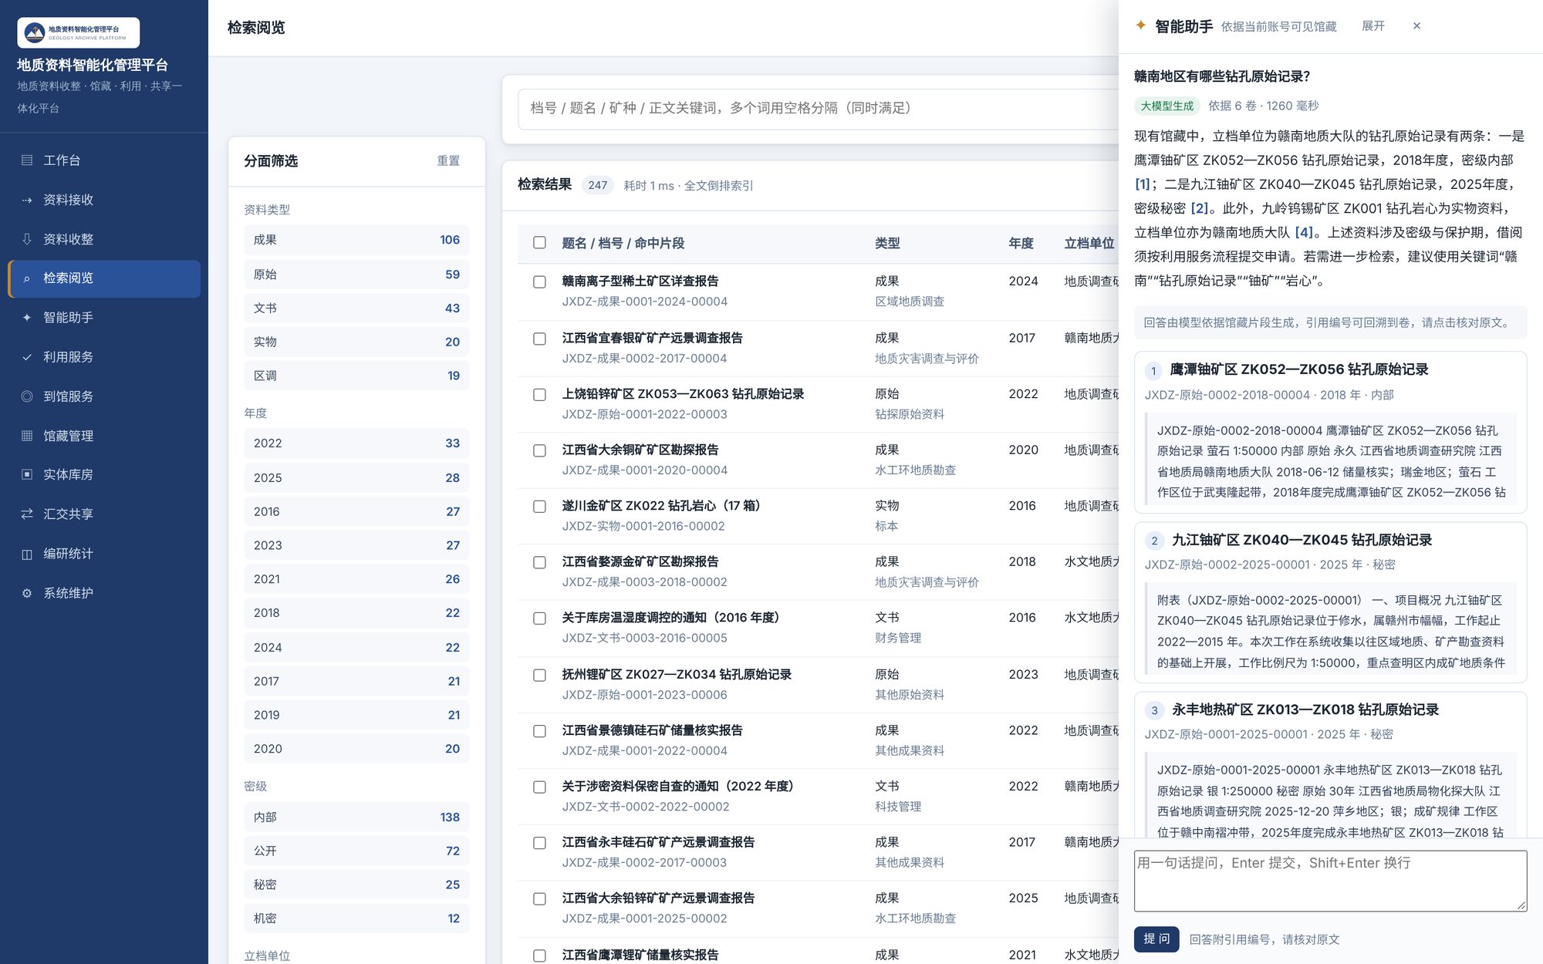
Task: Open the 资料接收 menu item text
Action: pos(68,200)
